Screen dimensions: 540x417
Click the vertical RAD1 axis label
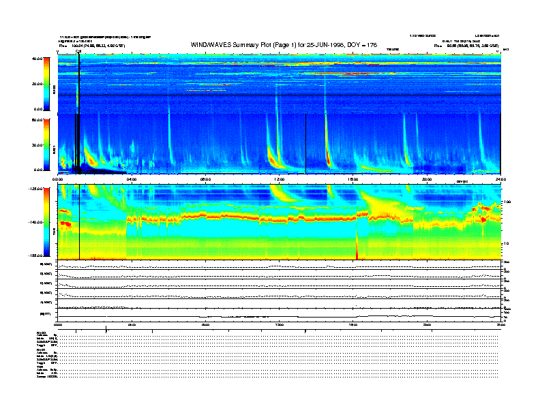point(54,150)
